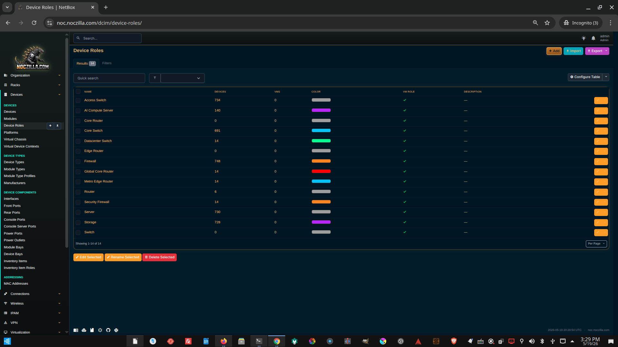
Task: Focus the Quick search field
Action: (x=109, y=78)
